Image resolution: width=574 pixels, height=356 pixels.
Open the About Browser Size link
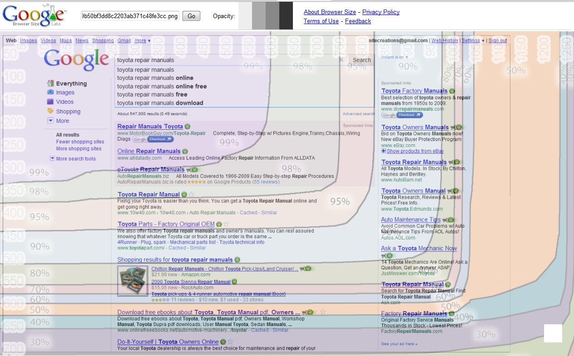click(330, 12)
